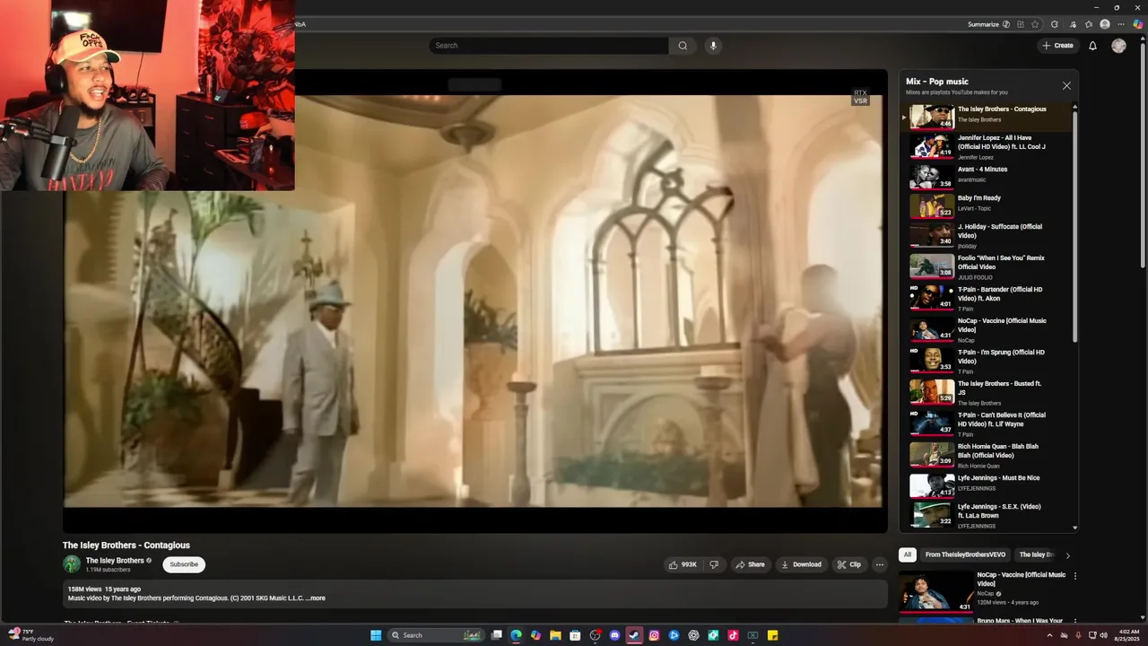Image resolution: width=1148 pixels, height=646 pixels.
Task: Show more filter chips with right chevron
Action: click(x=1067, y=555)
